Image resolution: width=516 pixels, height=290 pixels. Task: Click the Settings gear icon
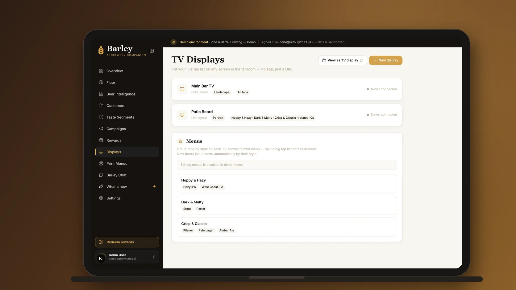click(x=101, y=198)
